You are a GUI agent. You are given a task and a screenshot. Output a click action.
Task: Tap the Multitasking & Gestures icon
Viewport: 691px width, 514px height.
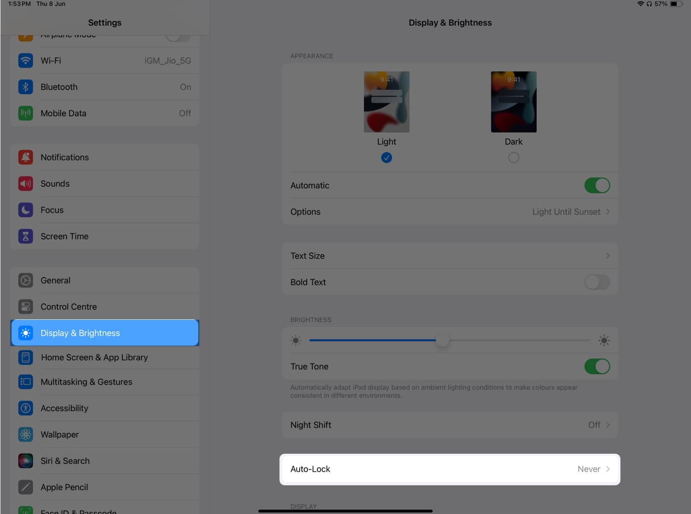tap(25, 382)
